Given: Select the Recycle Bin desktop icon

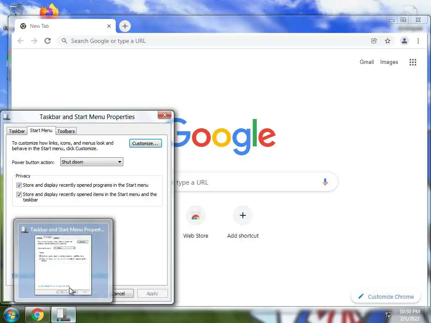Looking at the screenshot, I should coord(16,9).
